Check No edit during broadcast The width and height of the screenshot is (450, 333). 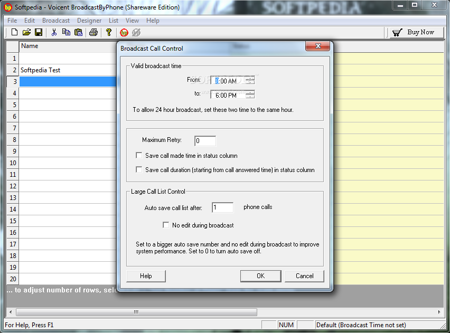(x=166, y=225)
